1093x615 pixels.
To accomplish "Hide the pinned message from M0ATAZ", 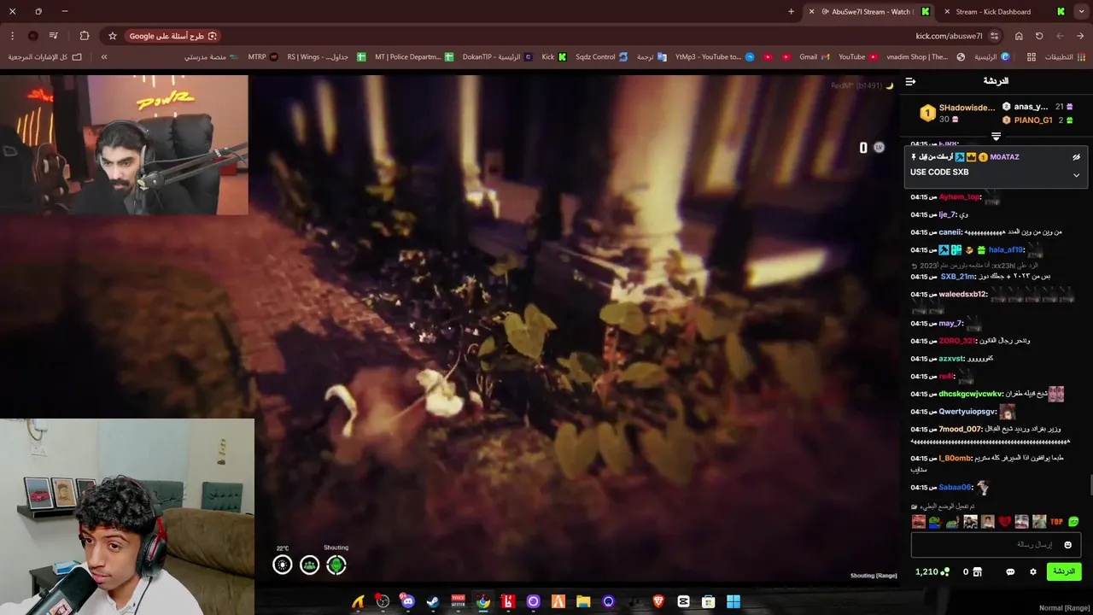I will pos(1076,157).
